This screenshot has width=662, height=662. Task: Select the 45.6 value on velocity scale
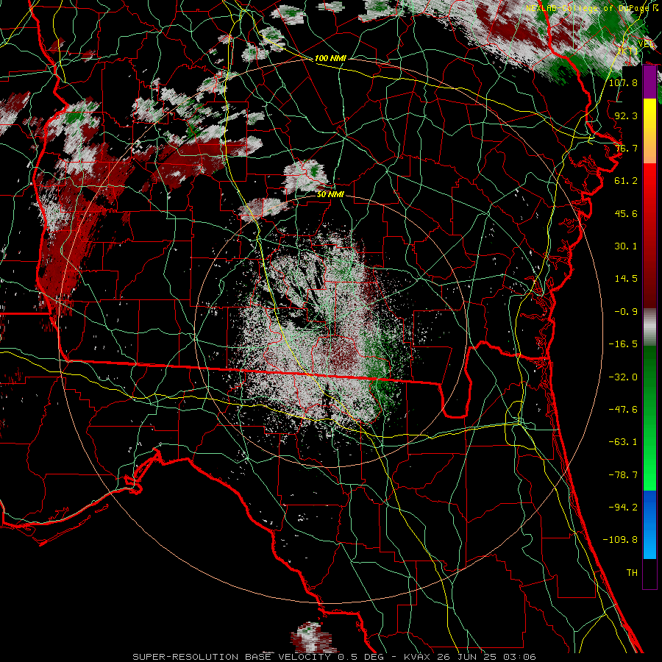pos(626,213)
